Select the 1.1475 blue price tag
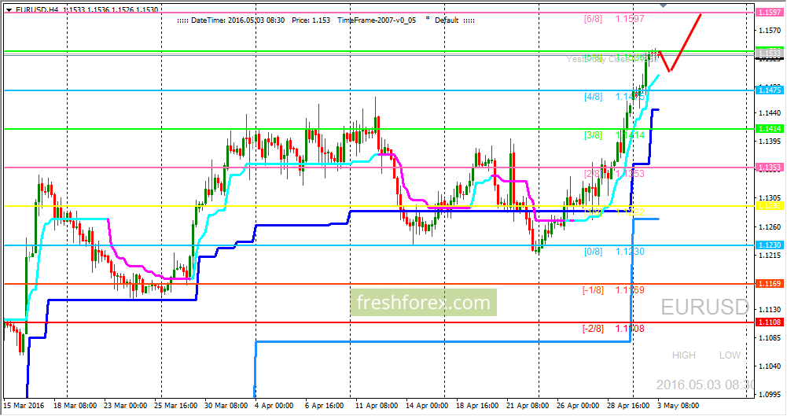Screen dimensions: 787x416 point(770,90)
